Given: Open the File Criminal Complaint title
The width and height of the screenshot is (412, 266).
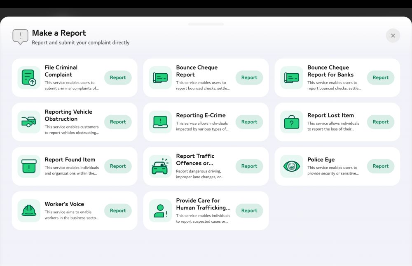Looking at the screenshot, I should pyautogui.click(x=61, y=71).
